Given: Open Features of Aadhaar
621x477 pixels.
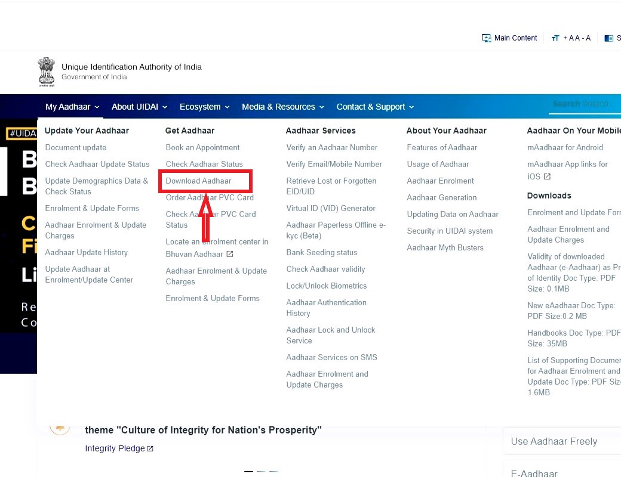Looking at the screenshot, I should click(x=442, y=147).
